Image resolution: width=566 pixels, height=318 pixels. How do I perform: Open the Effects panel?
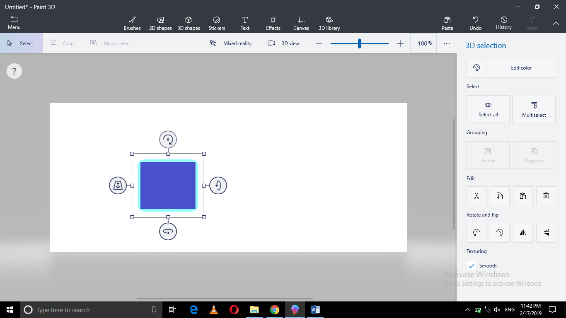[x=273, y=23]
